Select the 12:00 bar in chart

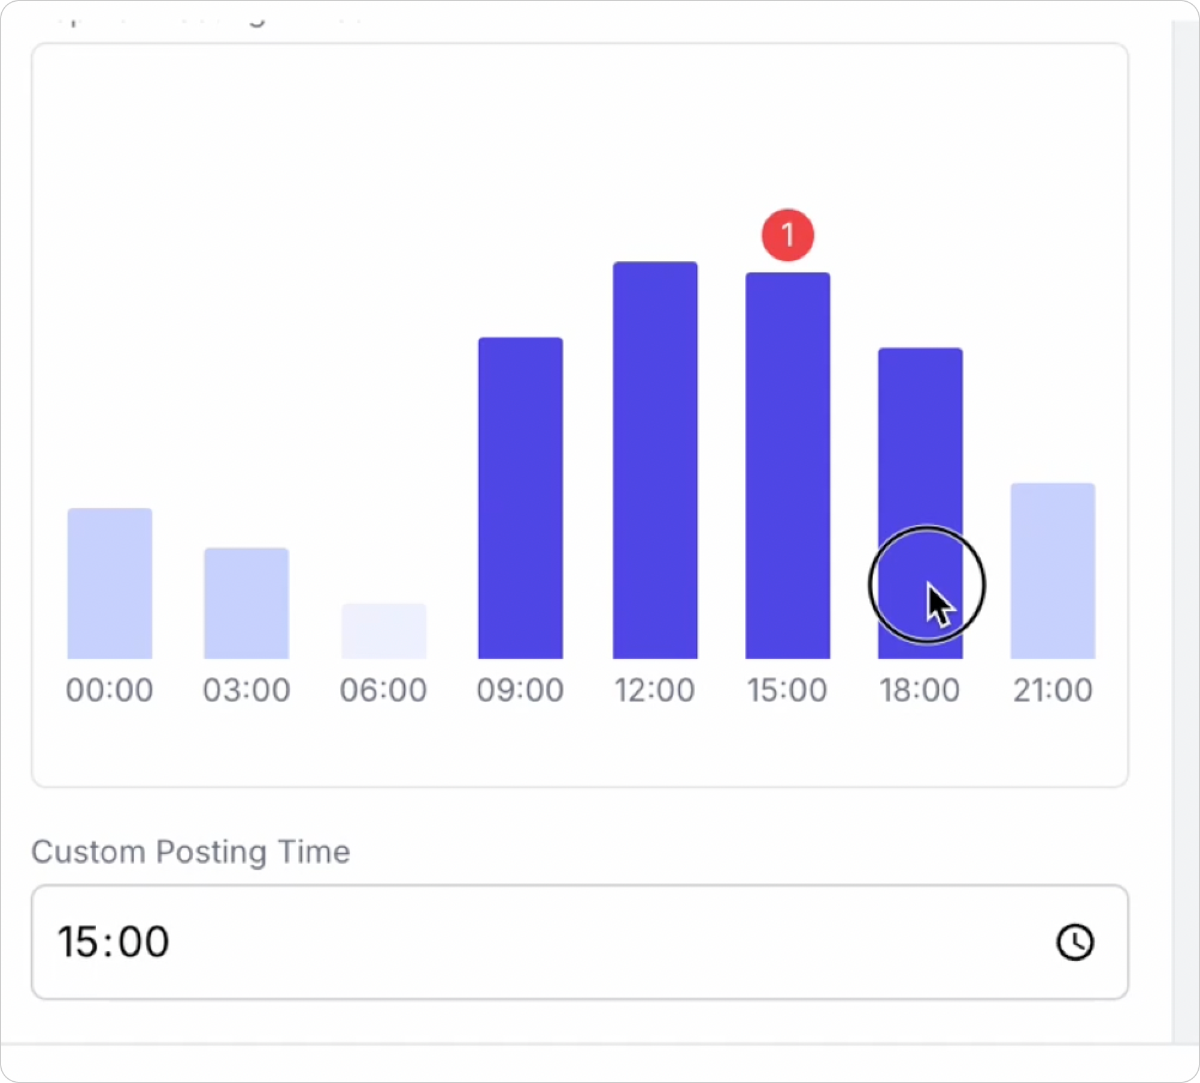coord(655,460)
